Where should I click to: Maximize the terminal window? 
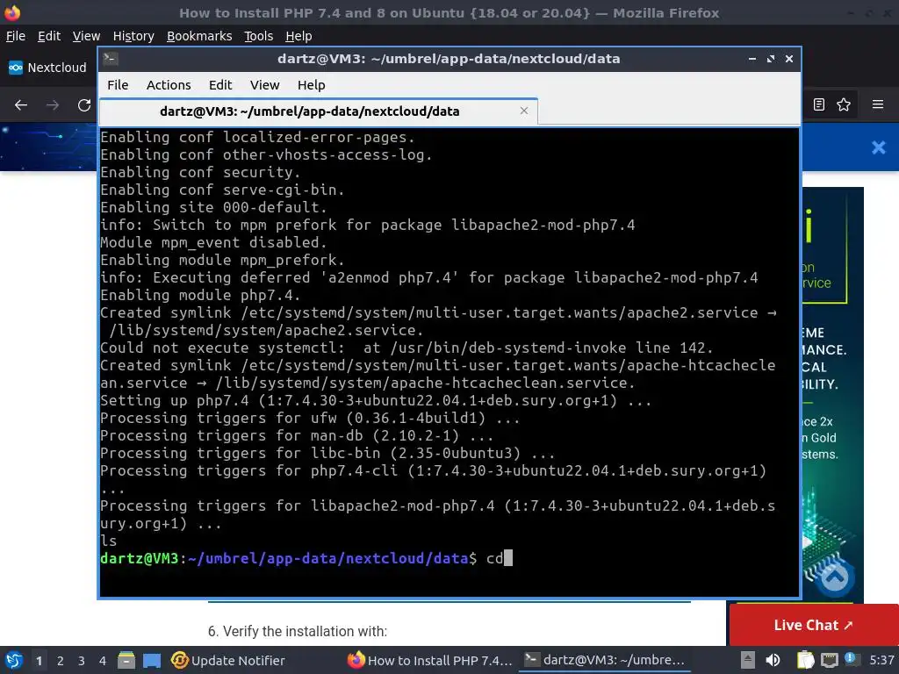coord(771,59)
